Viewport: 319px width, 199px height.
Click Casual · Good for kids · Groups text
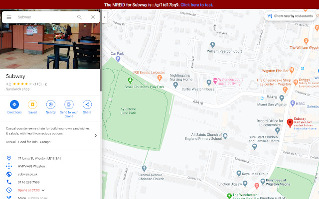pyautogui.click(x=28, y=142)
